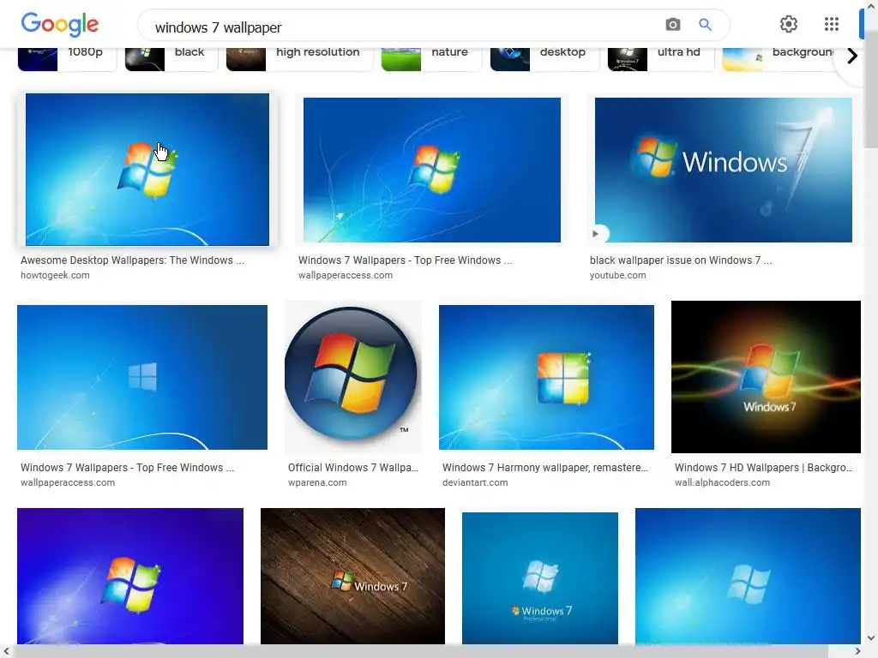The height and width of the screenshot is (658, 878).
Task: Click the vertical scrollbar down arrow
Action: [871, 637]
